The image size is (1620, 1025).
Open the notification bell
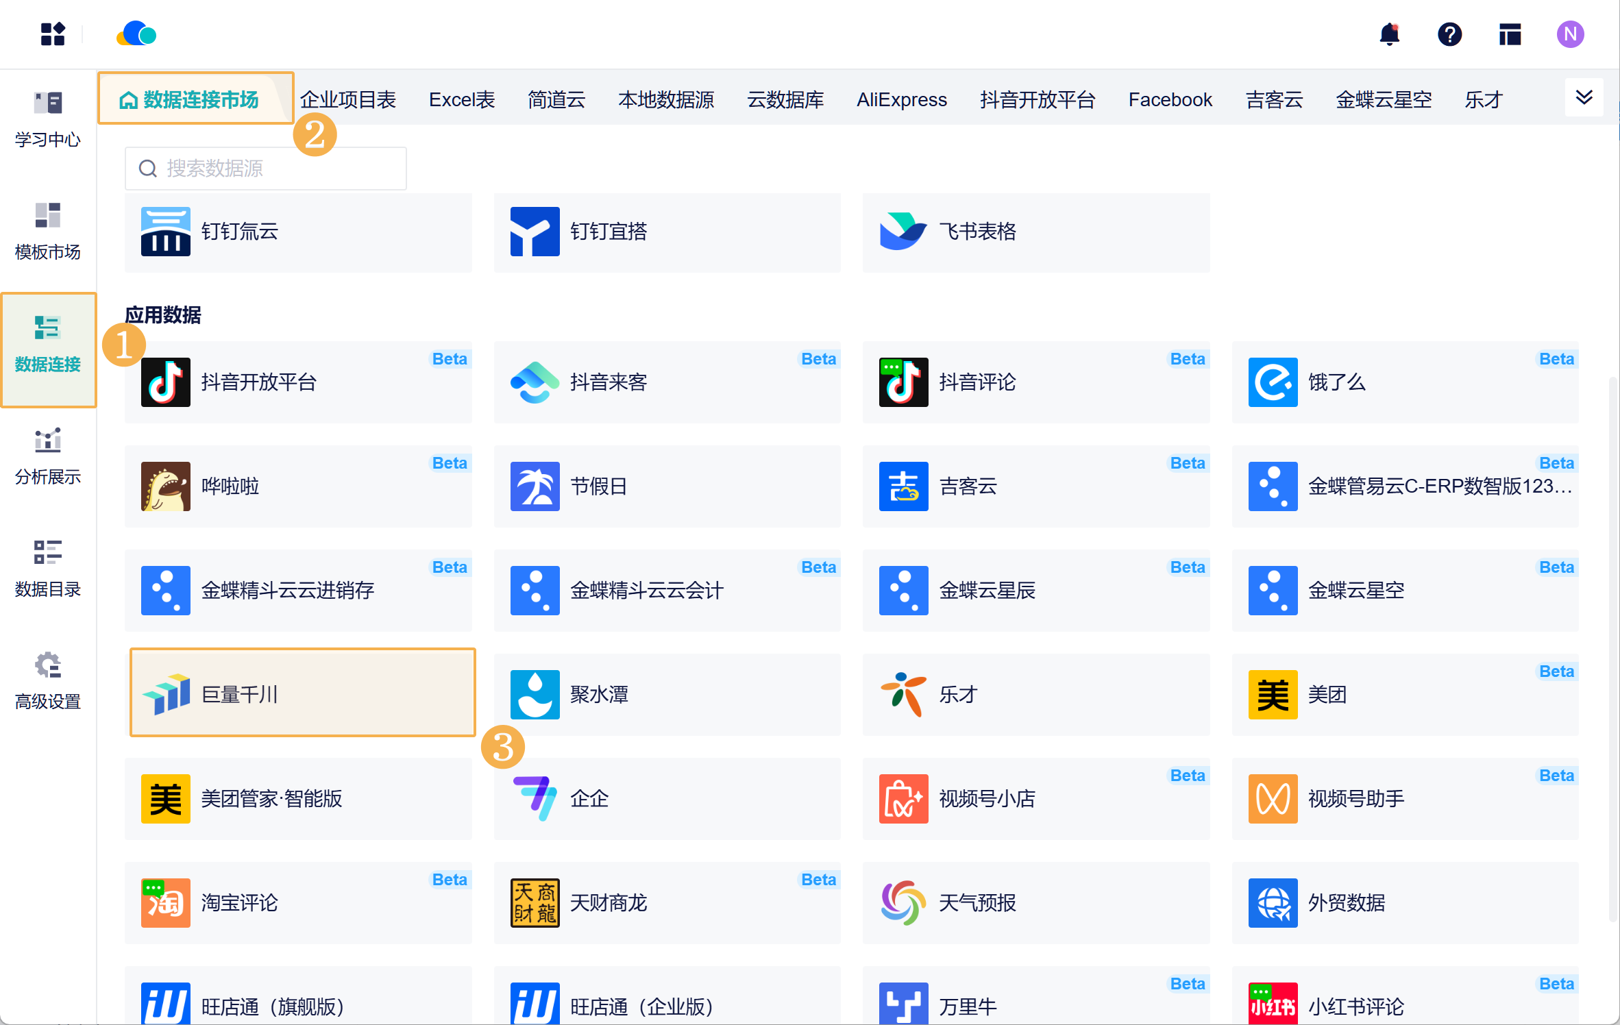(1390, 34)
